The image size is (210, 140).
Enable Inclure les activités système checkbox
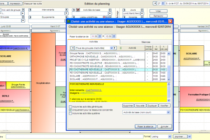coord(70,113)
